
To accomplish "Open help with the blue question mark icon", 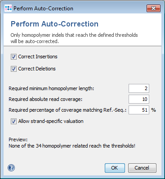I will coord(11,168).
